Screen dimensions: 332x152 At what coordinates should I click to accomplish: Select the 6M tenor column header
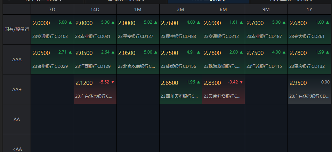coord(224,9)
